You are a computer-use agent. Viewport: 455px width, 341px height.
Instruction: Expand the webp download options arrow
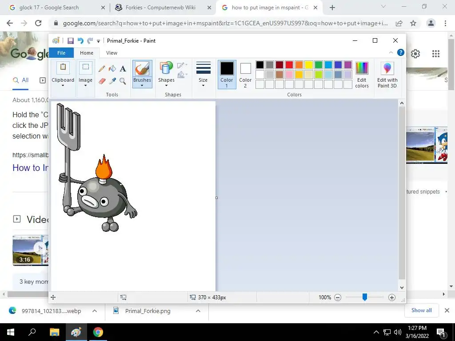tap(94, 311)
